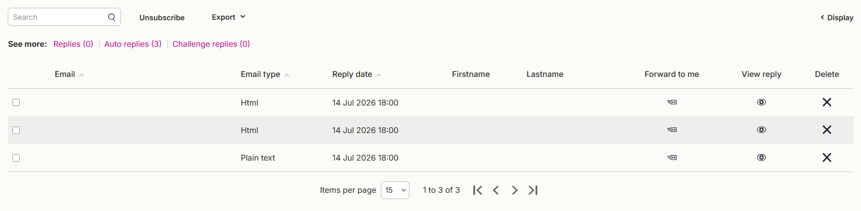Open the Items per page selector

click(395, 190)
